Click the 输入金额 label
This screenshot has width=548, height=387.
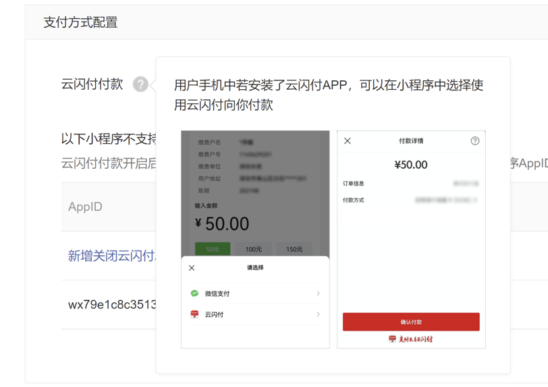point(207,205)
